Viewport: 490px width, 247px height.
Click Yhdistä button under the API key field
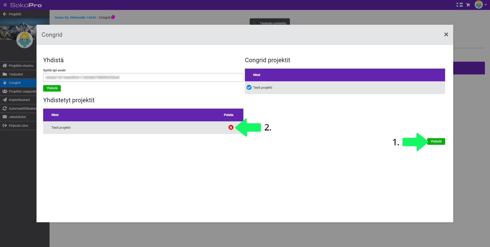click(52, 88)
